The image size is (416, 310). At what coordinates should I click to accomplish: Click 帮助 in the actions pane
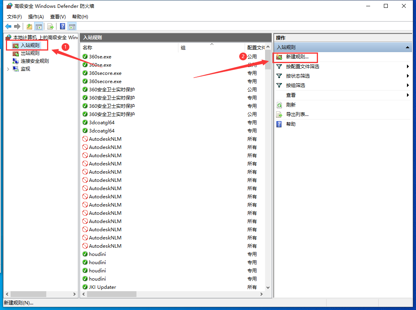point(291,124)
